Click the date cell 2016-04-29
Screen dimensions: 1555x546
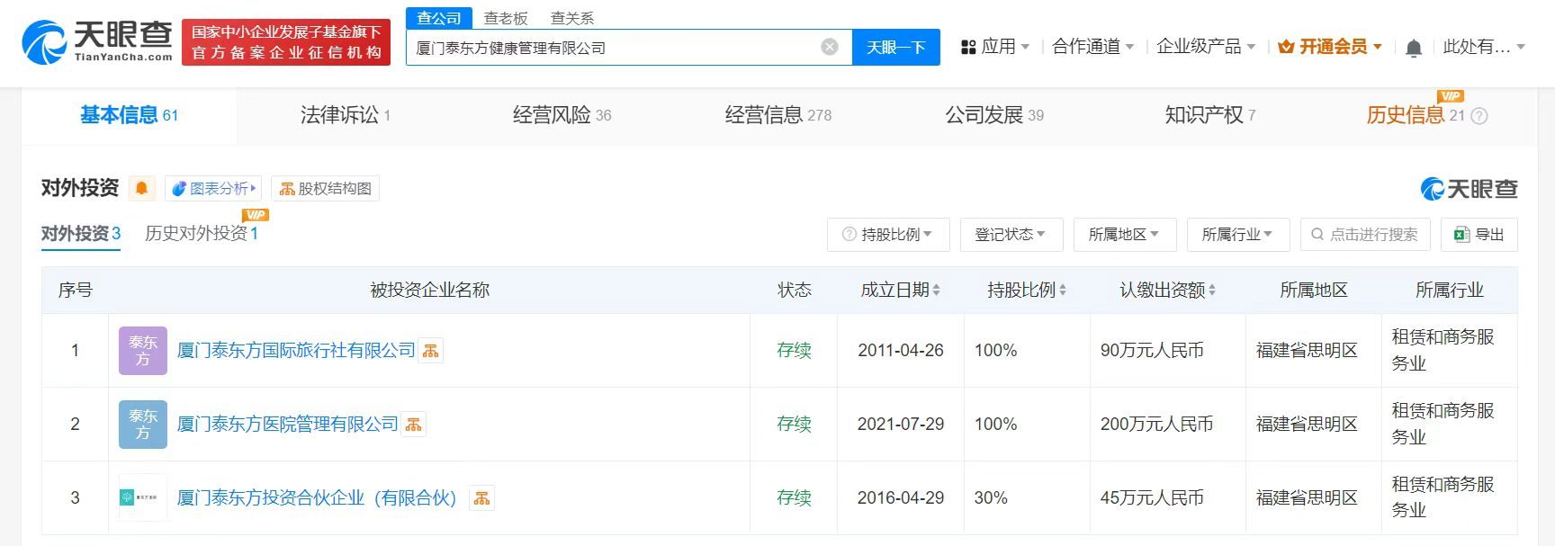coord(901,498)
